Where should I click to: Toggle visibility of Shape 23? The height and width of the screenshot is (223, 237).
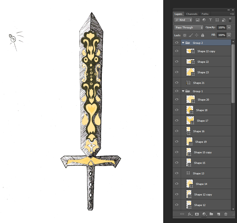pyautogui.click(x=177, y=72)
